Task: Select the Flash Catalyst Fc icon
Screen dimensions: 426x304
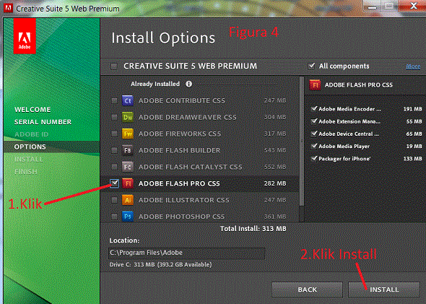Action: [x=127, y=167]
